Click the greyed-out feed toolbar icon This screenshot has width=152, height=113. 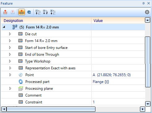point(13,12)
